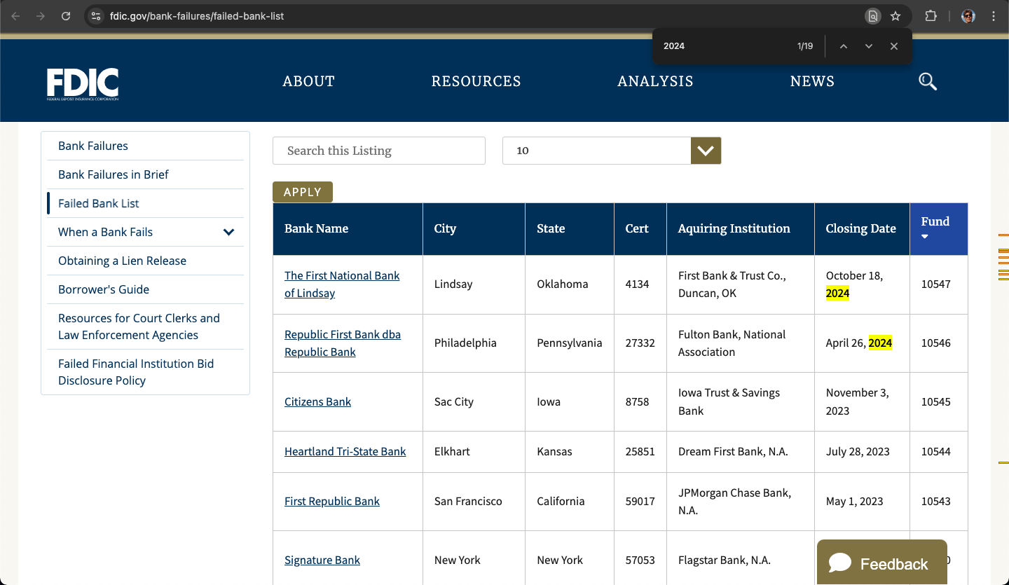Click cert number 59017
This screenshot has height=585, width=1009.
pos(640,501)
